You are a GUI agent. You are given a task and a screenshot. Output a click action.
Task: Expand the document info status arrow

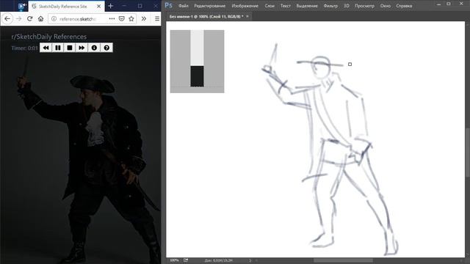point(250,260)
